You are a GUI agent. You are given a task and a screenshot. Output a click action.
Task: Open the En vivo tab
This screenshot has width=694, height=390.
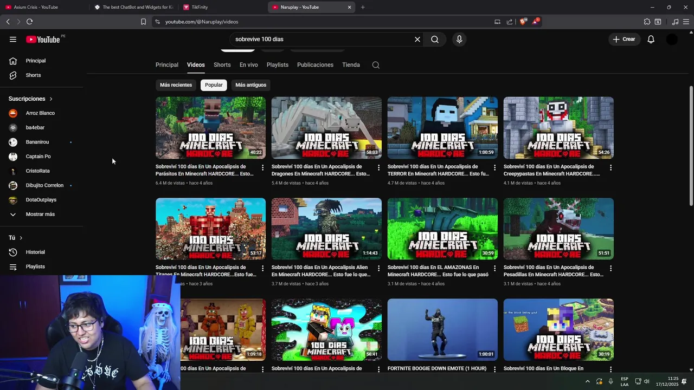pyautogui.click(x=248, y=65)
